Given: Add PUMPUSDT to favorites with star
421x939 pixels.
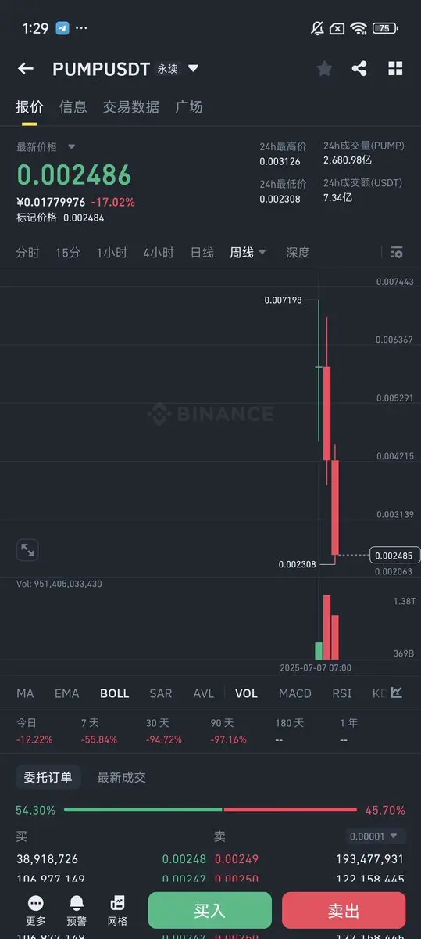Looking at the screenshot, I should 325,69.
